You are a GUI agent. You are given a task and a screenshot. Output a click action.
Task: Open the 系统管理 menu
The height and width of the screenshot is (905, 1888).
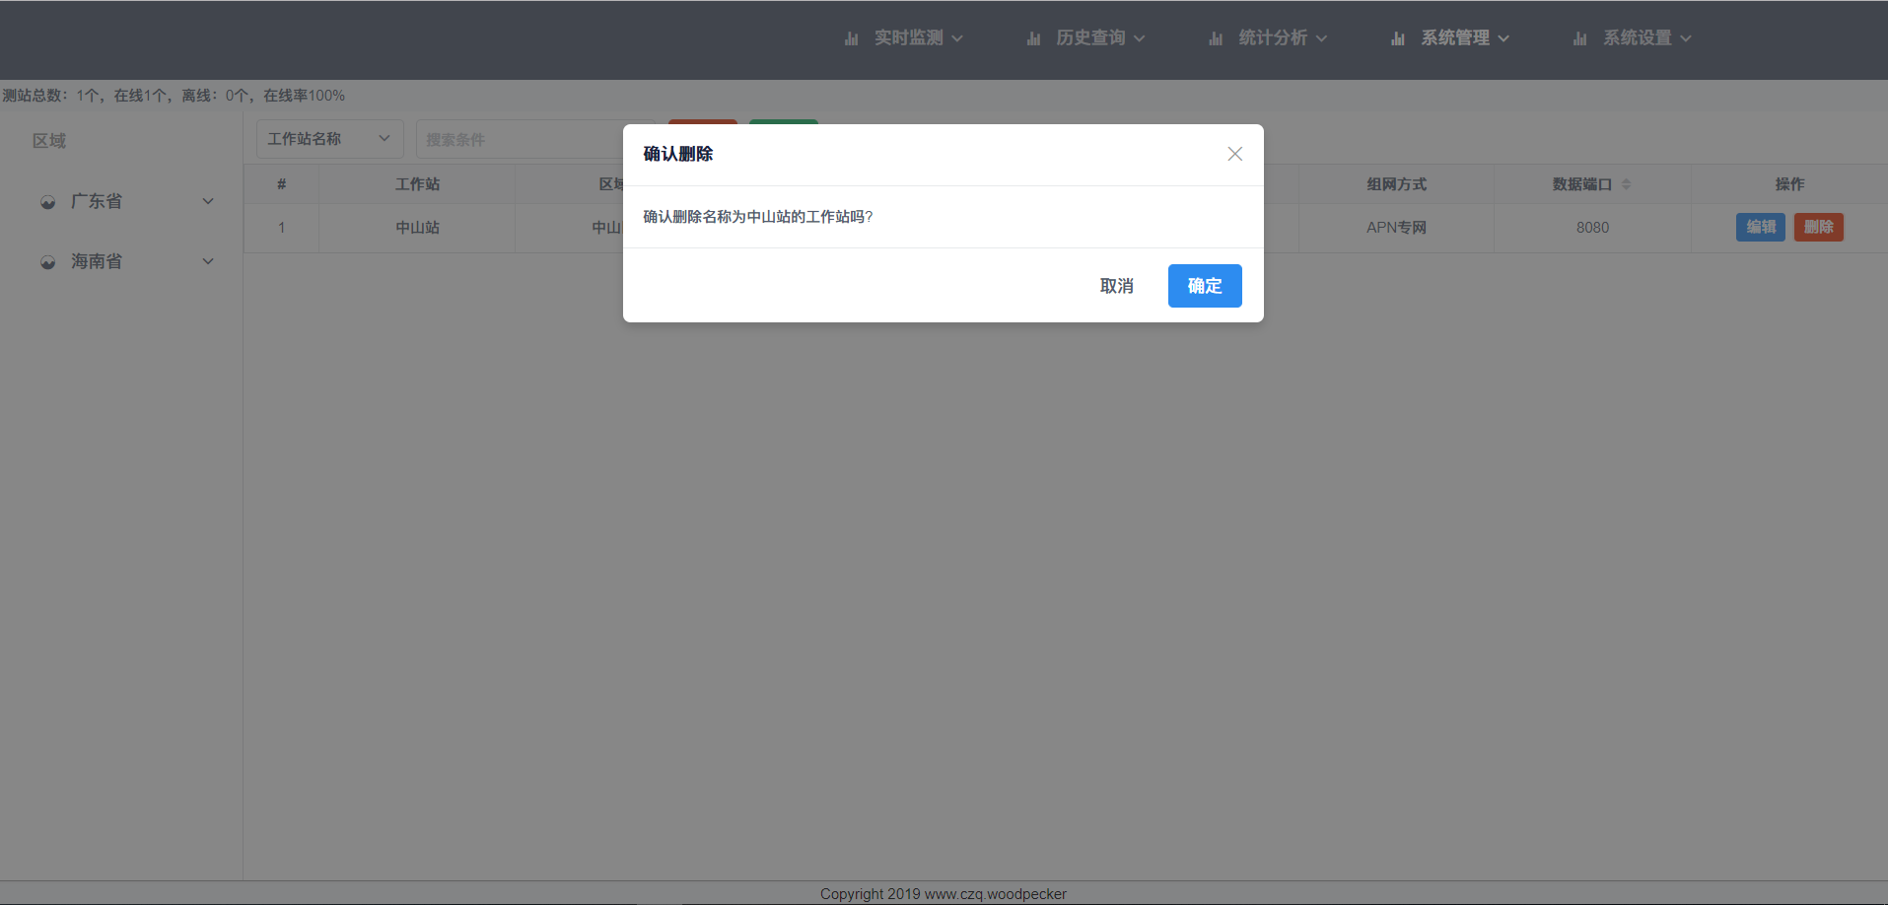point(1451,38)
